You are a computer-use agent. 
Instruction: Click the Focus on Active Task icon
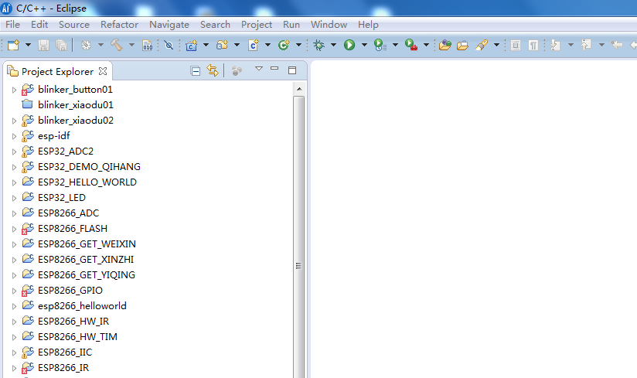[237, 71]
